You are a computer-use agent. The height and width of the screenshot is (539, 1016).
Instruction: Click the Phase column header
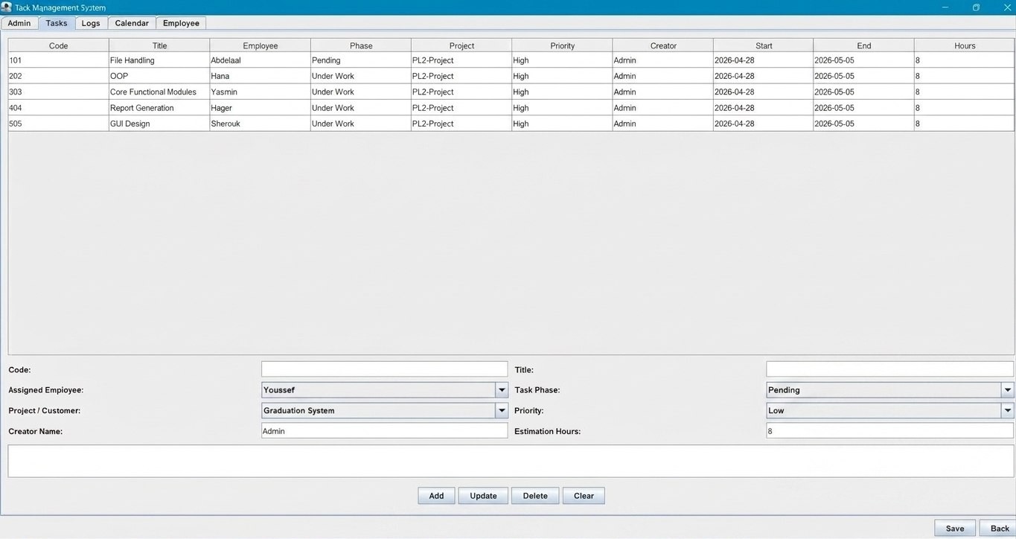point(361,45)
